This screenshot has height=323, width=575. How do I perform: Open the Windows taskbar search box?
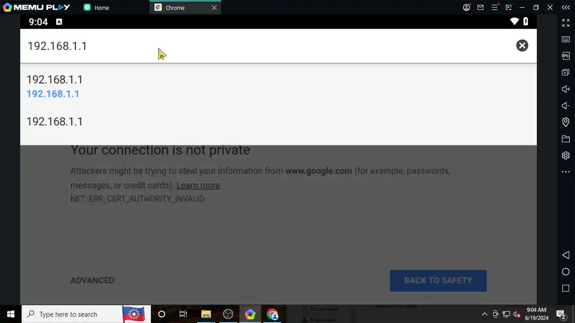[72, 314]
